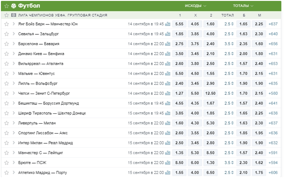Open statistics chart icon for Интер Милан — Реал Мадрид
This screenshot has height=178, width=284.
pos(168,143)
